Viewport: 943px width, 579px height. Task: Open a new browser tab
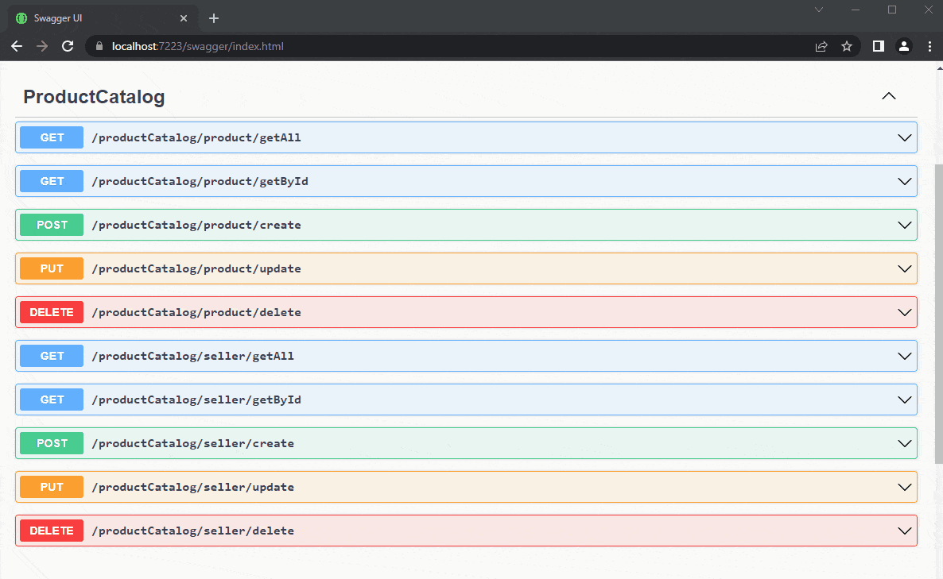click(214, 18)
